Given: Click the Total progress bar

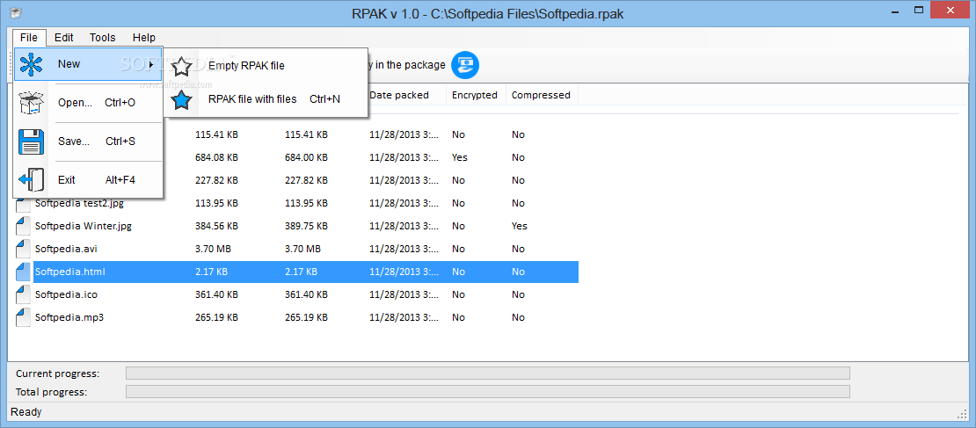Looking at the screenshot, I should [487, 392].
